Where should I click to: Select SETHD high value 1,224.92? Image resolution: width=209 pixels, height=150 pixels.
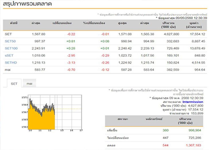pos(125,63)
